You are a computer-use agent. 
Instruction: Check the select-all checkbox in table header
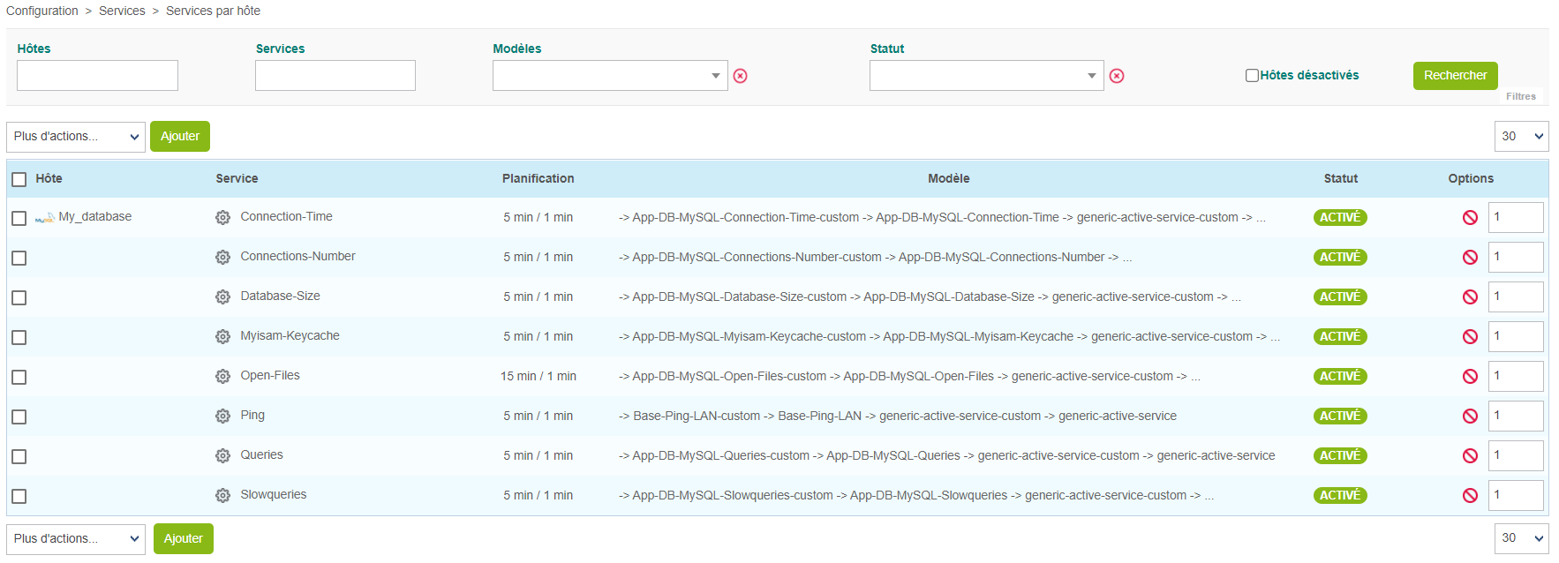point(19,179)
